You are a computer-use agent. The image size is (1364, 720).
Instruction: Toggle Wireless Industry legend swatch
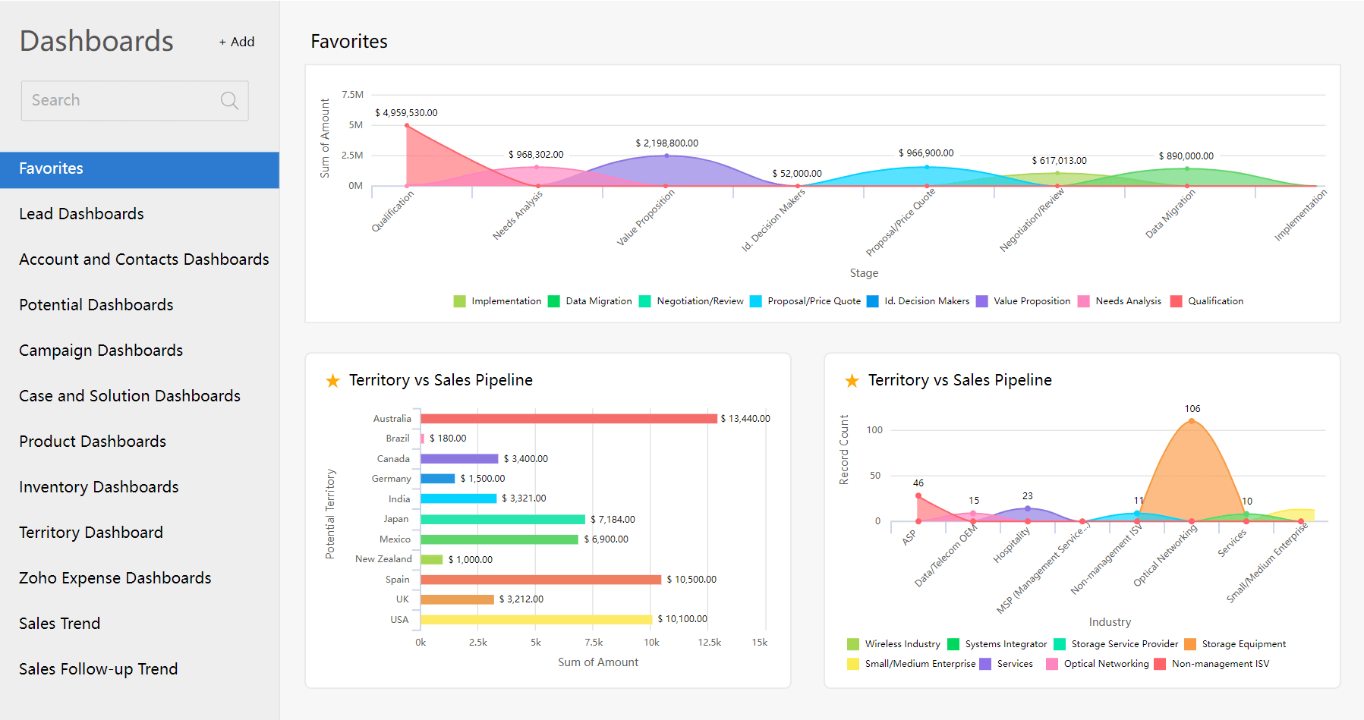click(x=853, y=644)
